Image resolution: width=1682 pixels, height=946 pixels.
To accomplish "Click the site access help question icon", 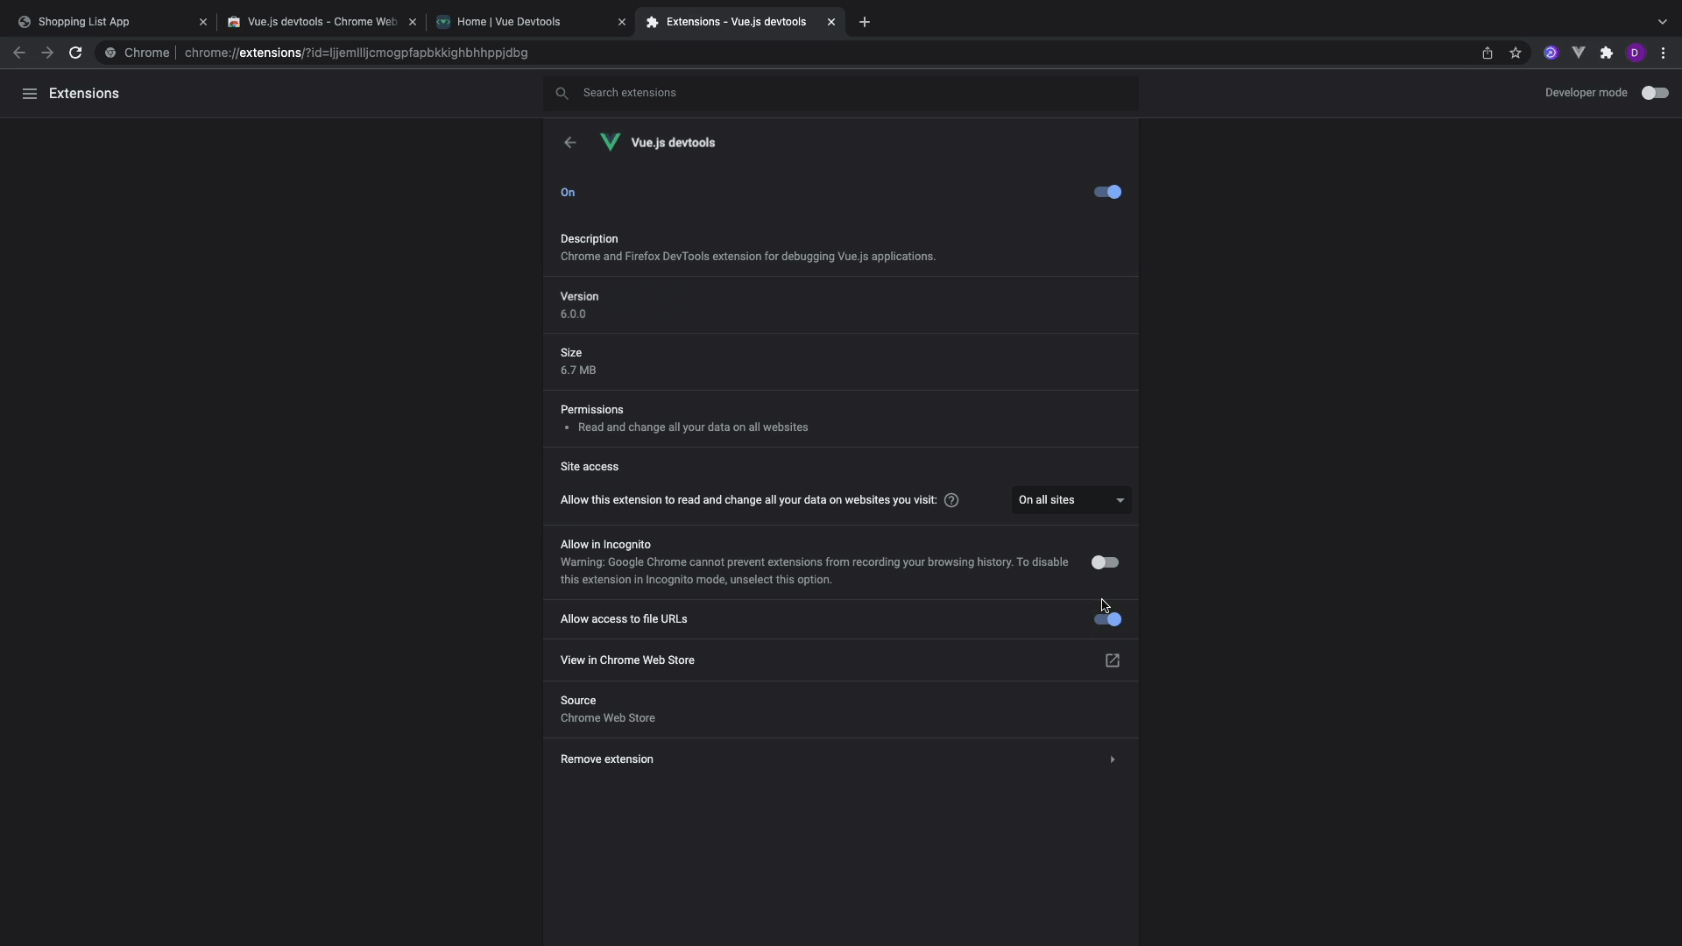I will coord(951,500).
